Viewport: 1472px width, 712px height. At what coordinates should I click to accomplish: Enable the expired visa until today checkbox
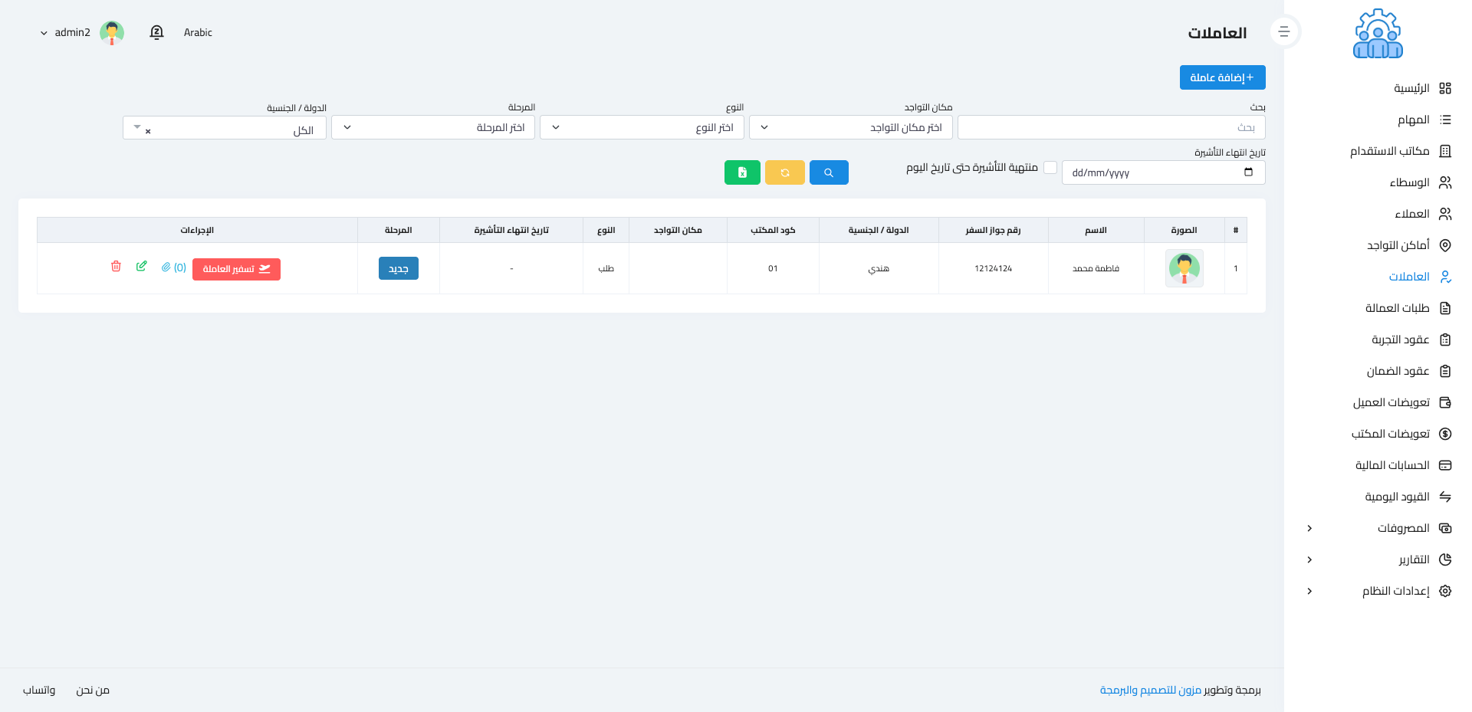1050,168
